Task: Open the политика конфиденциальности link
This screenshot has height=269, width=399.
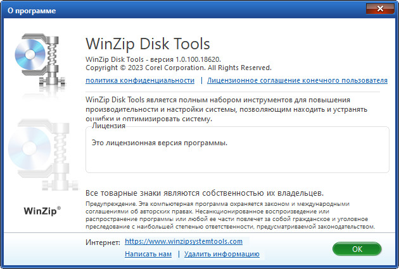Action: pos(139,80)
